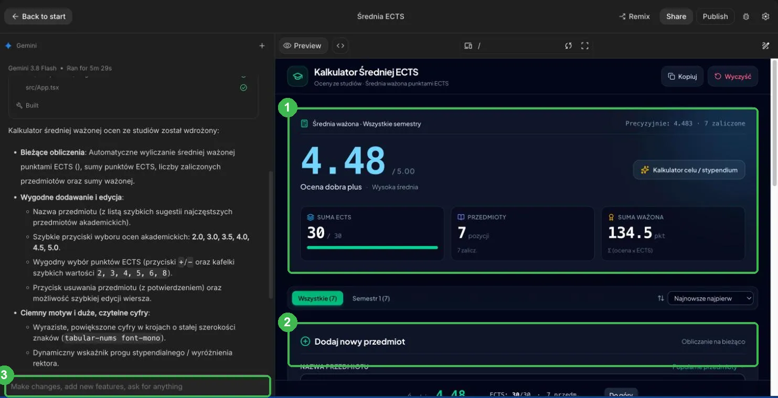
Task: Click the Średnia ważona calculator icon
Action: [304, 124]
